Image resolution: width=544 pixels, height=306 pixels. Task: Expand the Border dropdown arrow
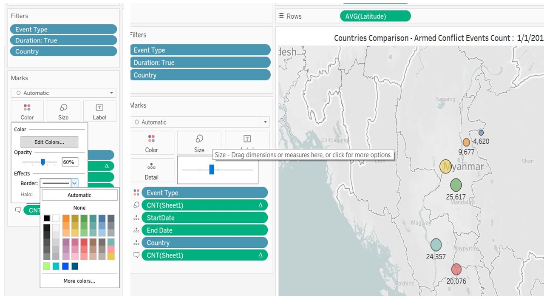74,183
